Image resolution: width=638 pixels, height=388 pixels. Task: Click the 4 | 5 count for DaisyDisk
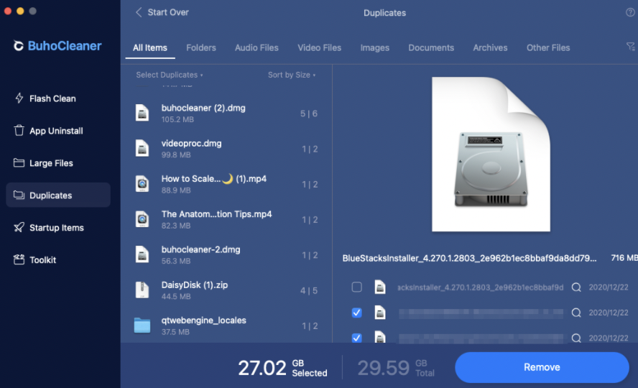pos(309,290)
